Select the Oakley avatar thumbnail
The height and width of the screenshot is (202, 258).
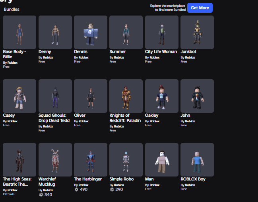click(x=162, y=96)
